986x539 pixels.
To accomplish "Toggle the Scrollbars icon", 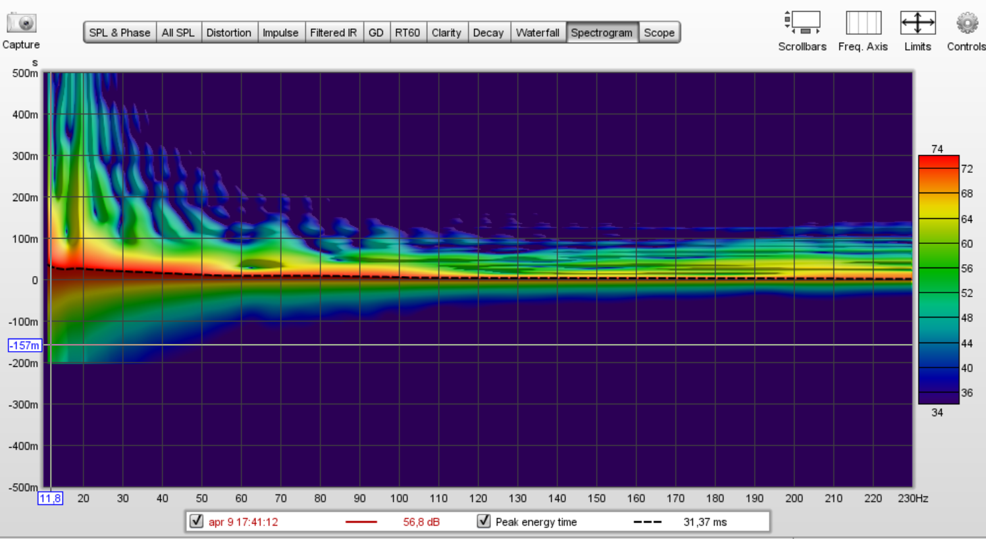I will 802,23.
